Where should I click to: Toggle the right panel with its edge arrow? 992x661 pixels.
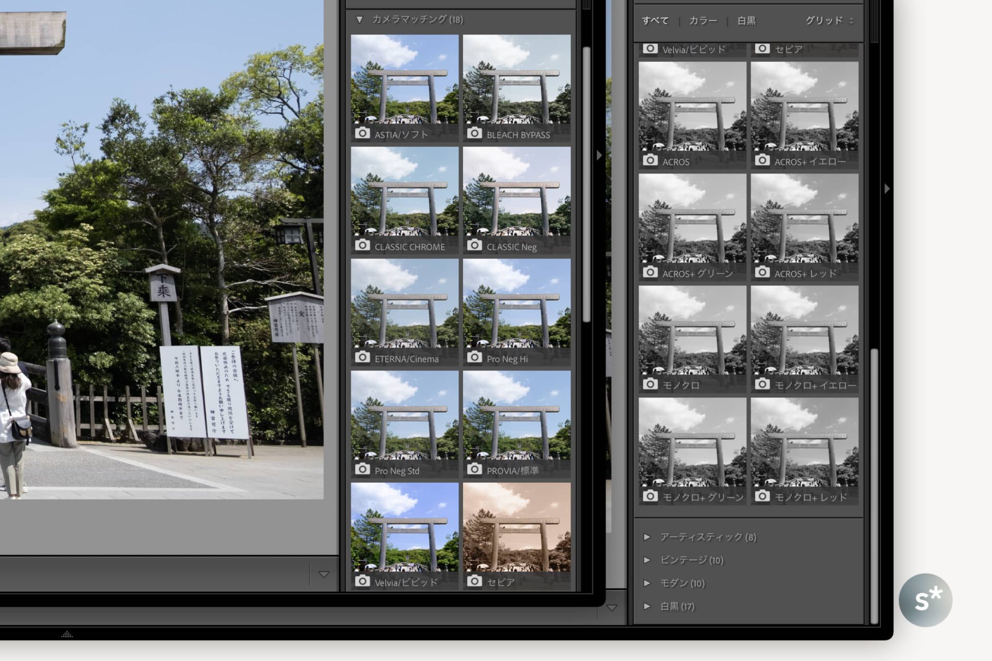(887, 189)
